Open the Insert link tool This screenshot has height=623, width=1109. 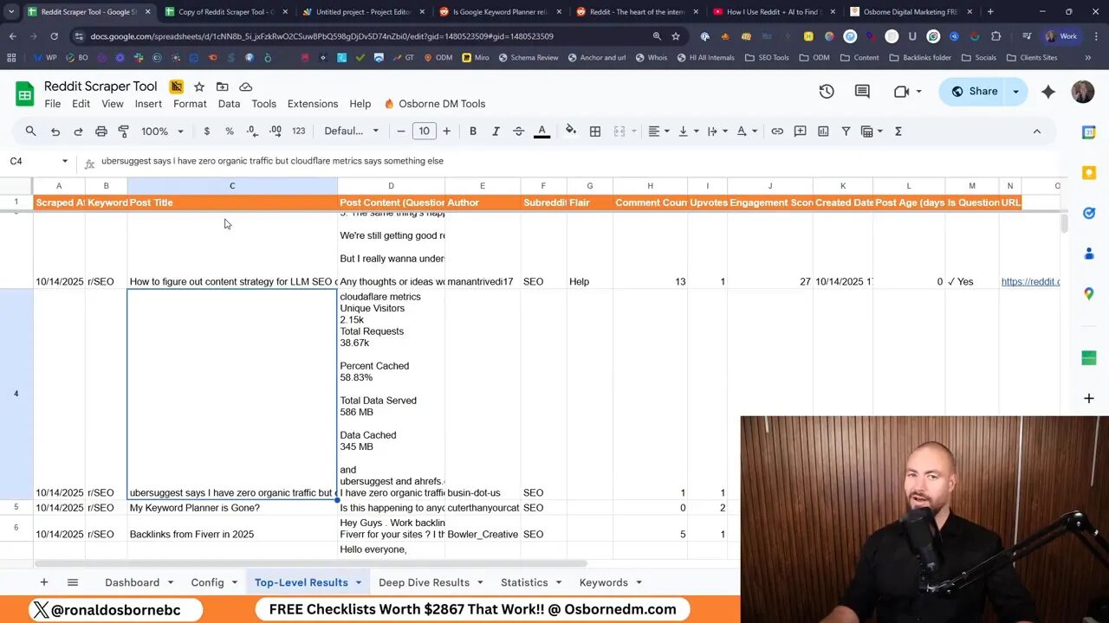tap(777, 131)
